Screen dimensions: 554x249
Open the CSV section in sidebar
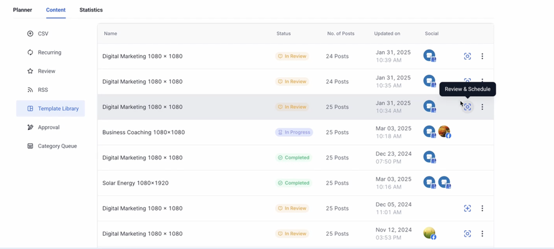(43, 34)
